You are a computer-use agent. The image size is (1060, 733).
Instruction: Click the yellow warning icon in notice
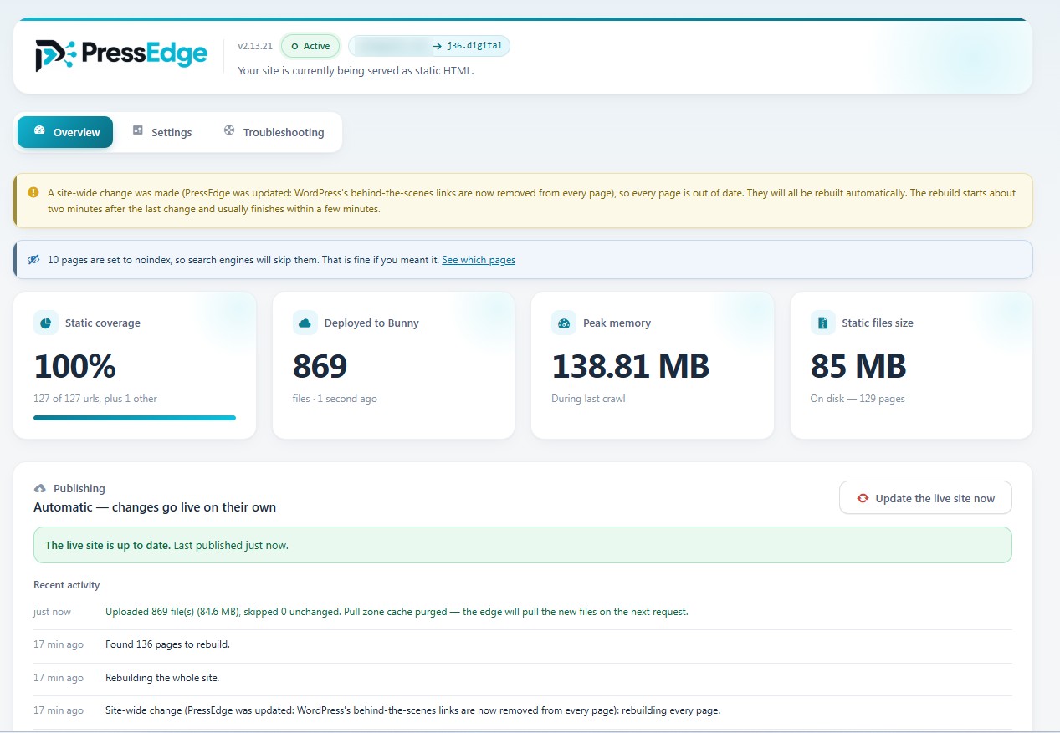[33, 192]
